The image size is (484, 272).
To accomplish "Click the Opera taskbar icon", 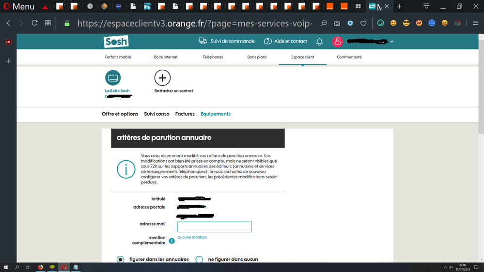I will click(x=64, y=267).
